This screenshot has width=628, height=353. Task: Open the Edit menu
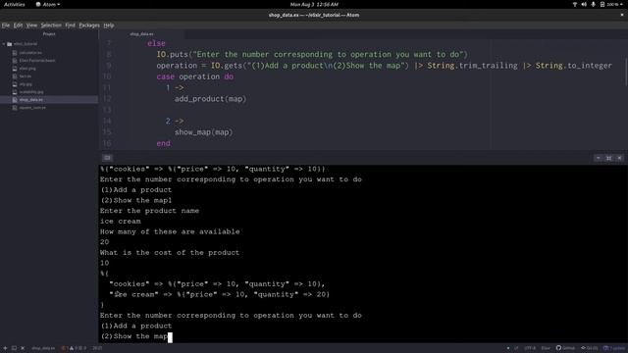click(18, 25)
